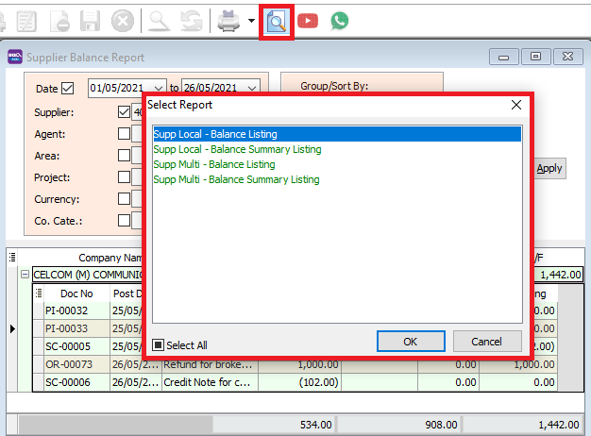The width and height of the screenshot is (591, 436).
Task: Close the Select Report dialog
Action: [515, 105]
